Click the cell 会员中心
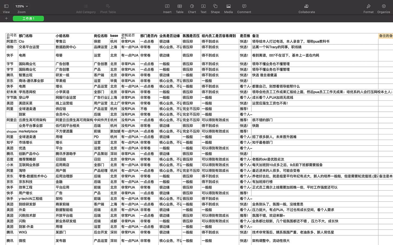 pos(74,114)
